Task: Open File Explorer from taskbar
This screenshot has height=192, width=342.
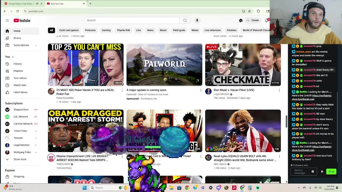Action: (x=172, y=188)
